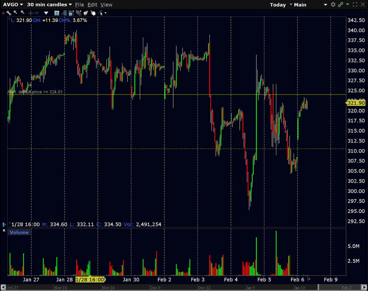Image resolution: width=368 pixels, height=291 pixels.
Task: Click the 310.00 price axis label
Action: [356, 151]
